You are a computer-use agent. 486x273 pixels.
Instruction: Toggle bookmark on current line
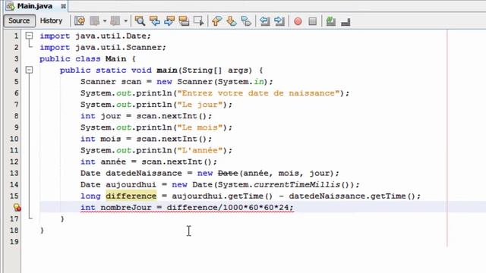pyautogui.click(x=246, y=21)
